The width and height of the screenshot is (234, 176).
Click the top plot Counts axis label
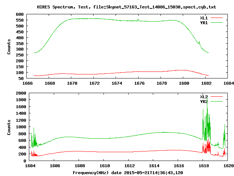[x=9, y=47]
